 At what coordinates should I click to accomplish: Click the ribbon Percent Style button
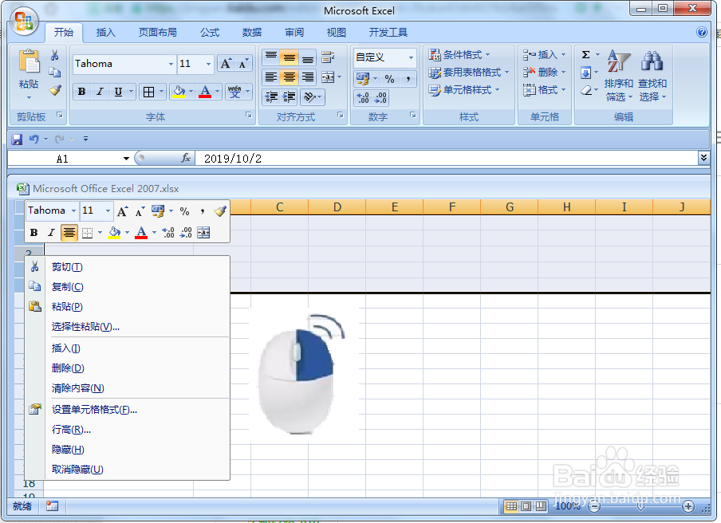(x=389, y=79)
